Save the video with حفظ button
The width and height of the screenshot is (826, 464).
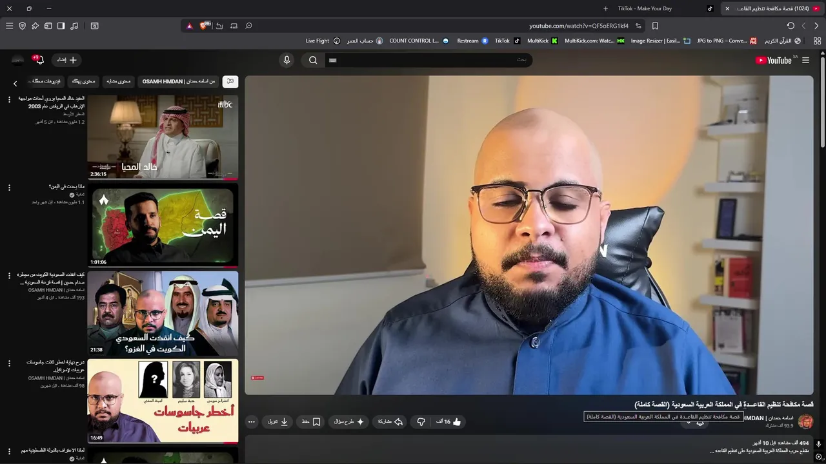[311, 421]
